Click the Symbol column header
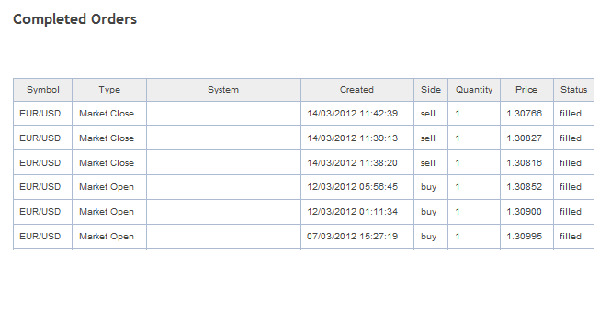The height and width of the screenshot is (332, 611). click(43, 90)
